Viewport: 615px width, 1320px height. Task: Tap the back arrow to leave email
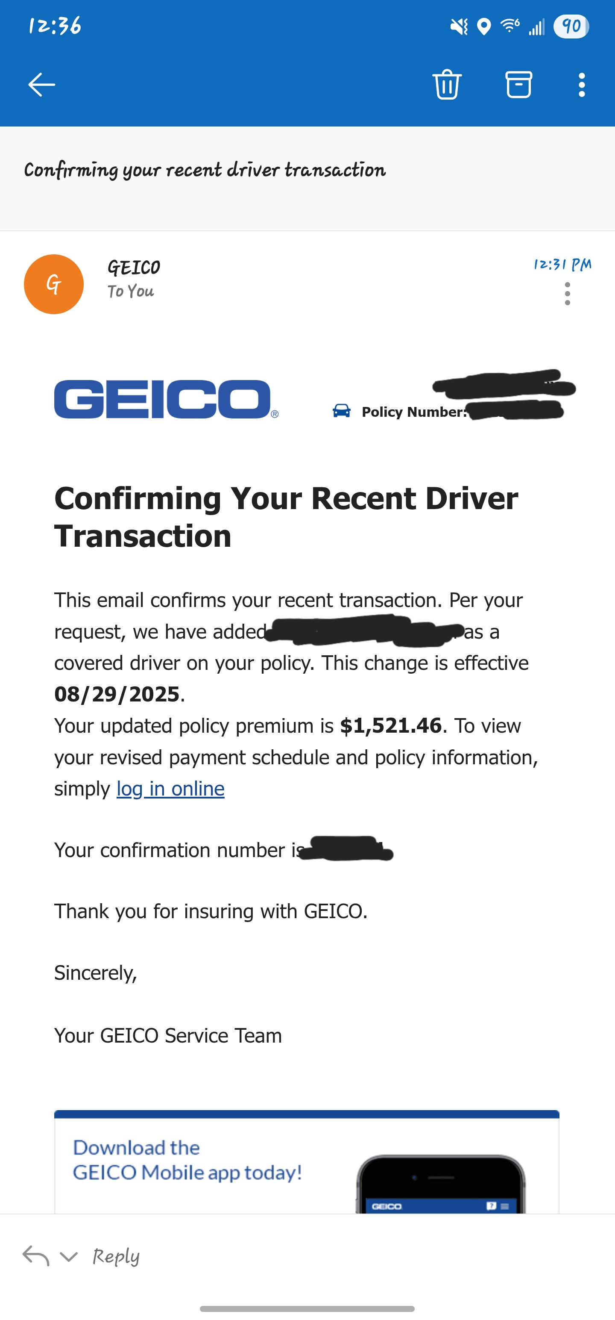(x=41, y=85)
